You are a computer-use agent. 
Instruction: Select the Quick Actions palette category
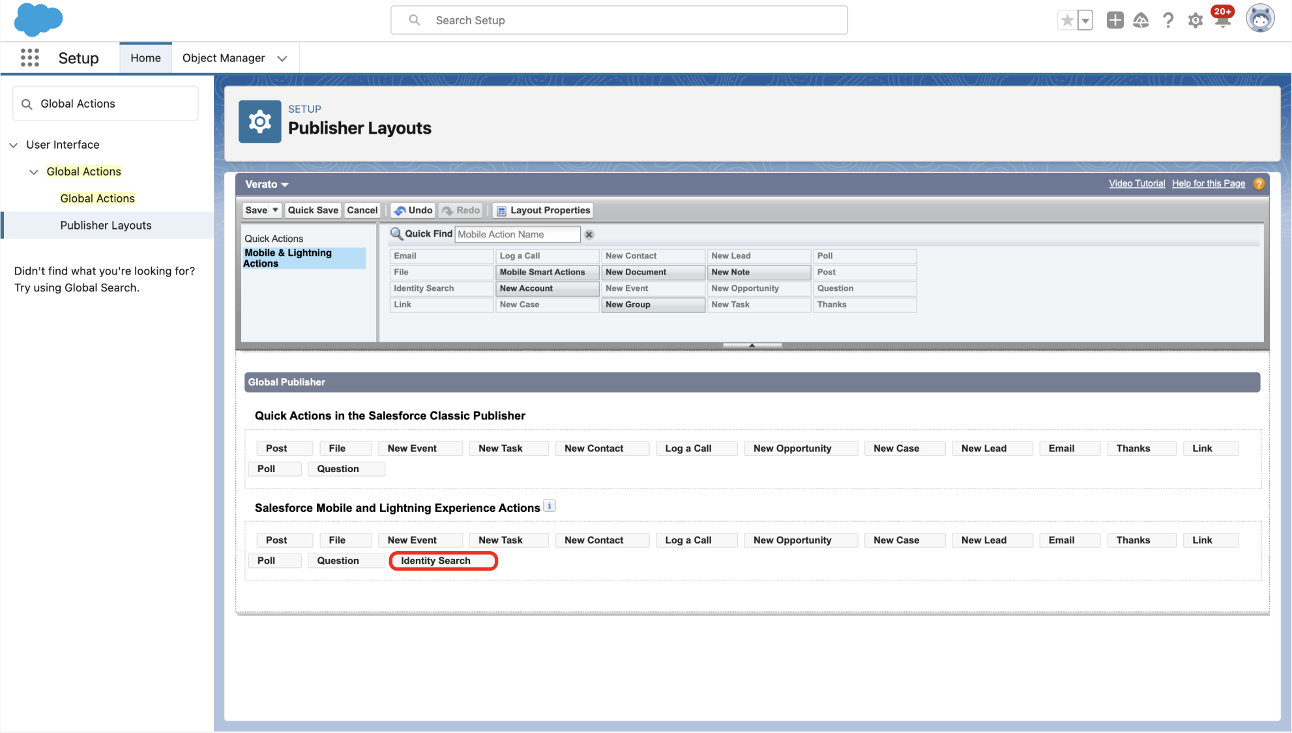point(274,239)
